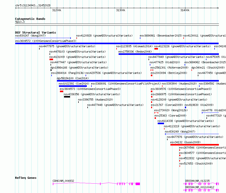Open nsv517653 (Shaikh2009) label
The height and width of the screenshot is (193, 226).
[x=196, y=164]
